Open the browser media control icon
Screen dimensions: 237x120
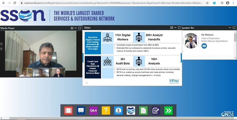222,3
